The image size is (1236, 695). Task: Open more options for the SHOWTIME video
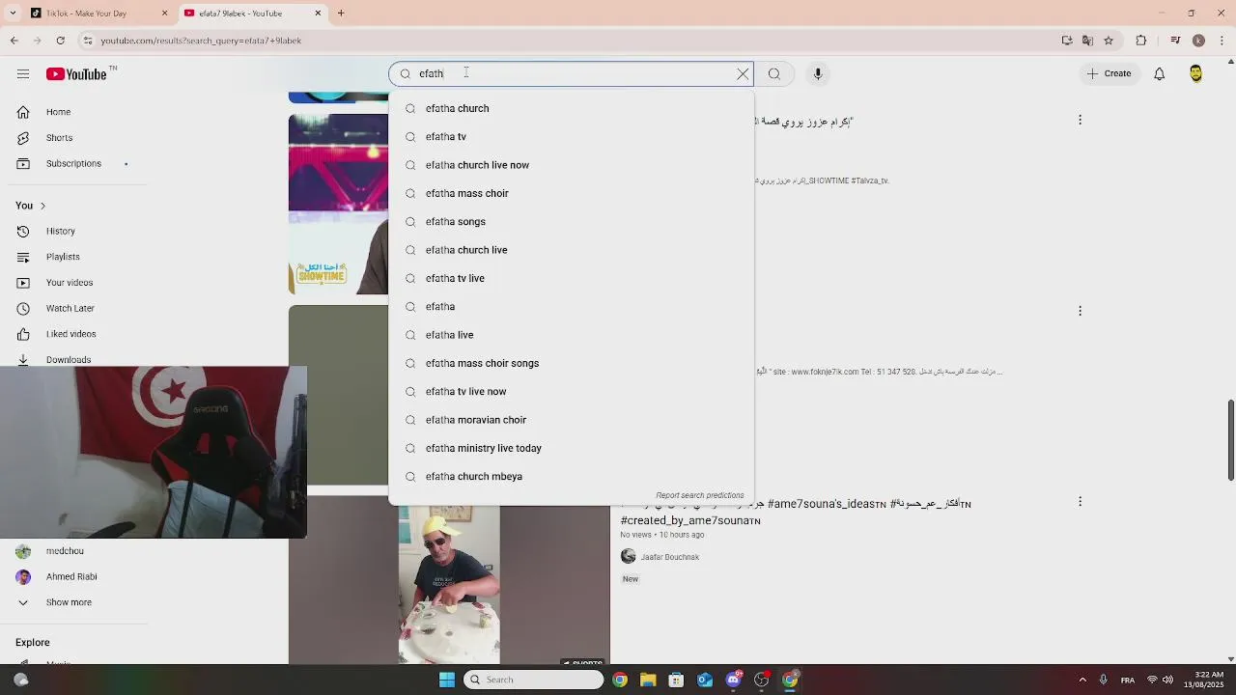coord(1080,120)
